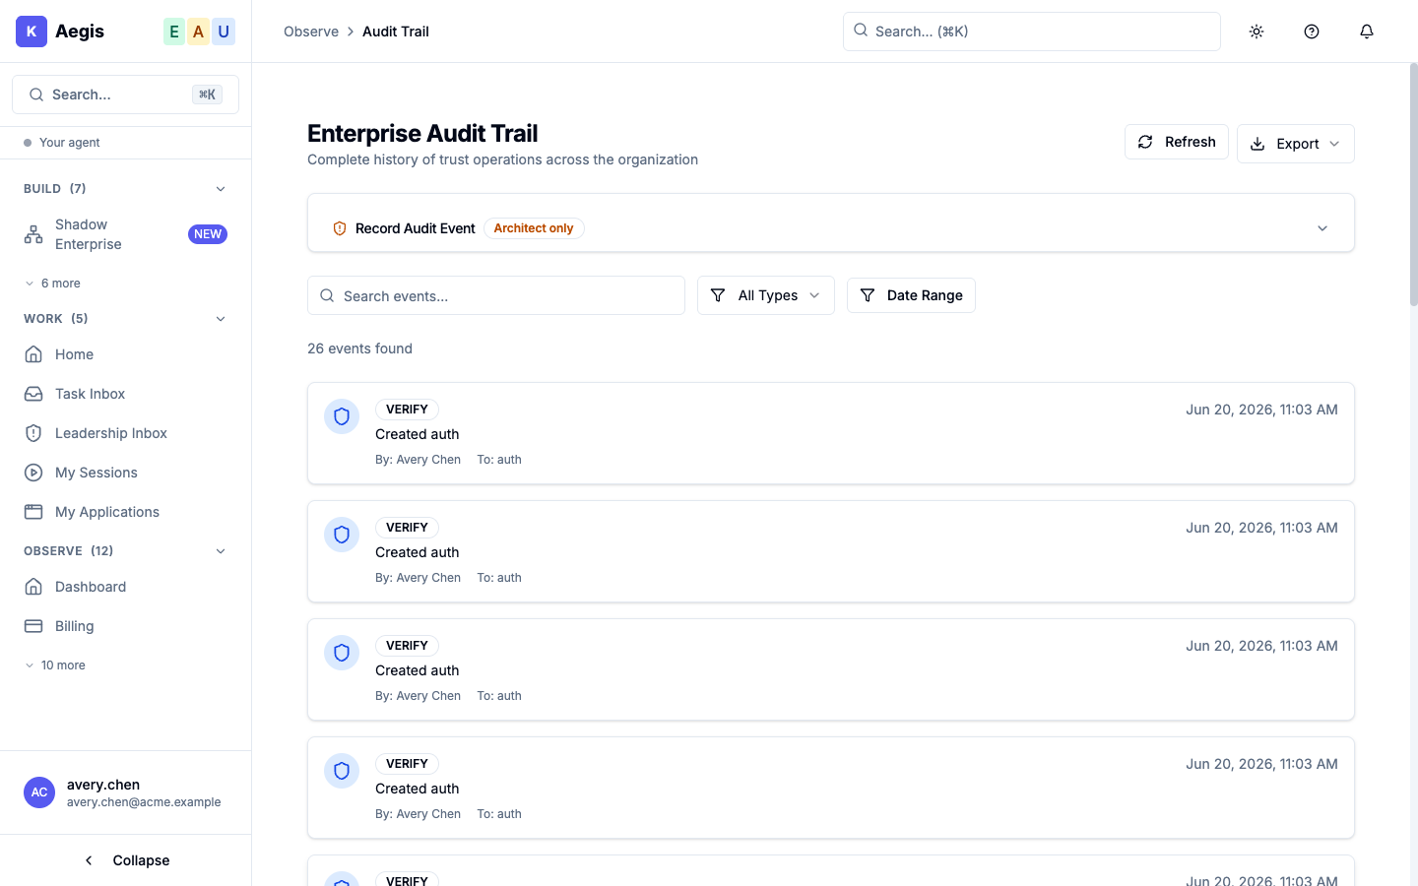1418x886 pixels.
Task: Expand 10 more items under OBSERVE
Action: (x=55, y=665)
